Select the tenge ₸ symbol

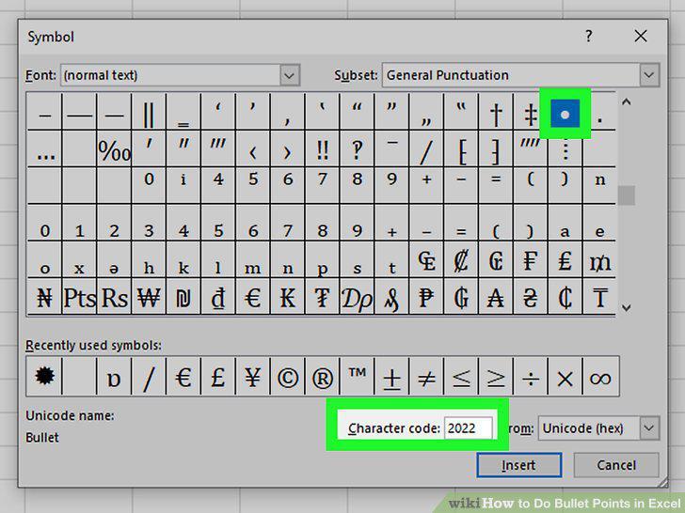tap(600, 297)
